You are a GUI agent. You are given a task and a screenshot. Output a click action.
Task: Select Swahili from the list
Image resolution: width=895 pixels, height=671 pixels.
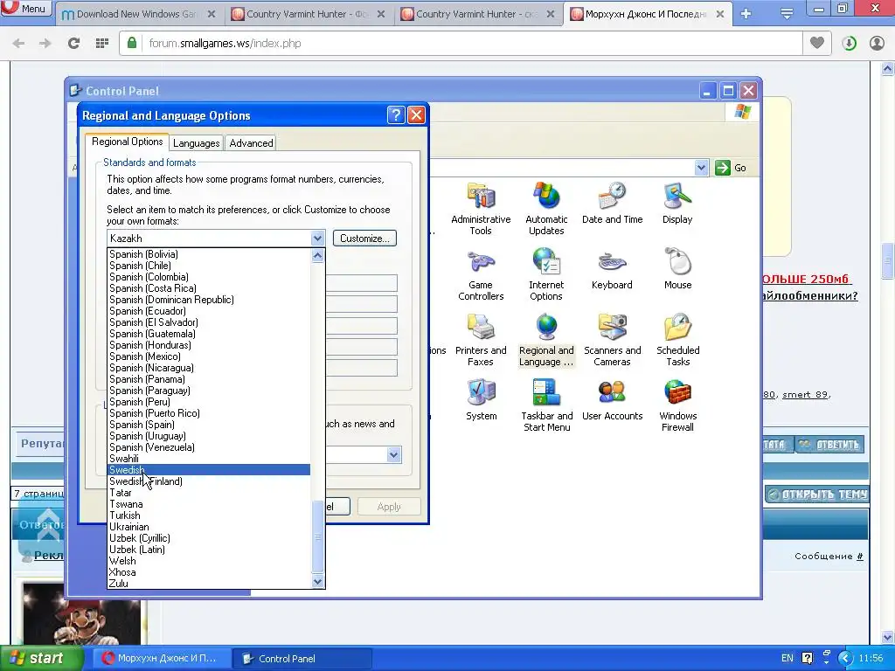point(209,458)
